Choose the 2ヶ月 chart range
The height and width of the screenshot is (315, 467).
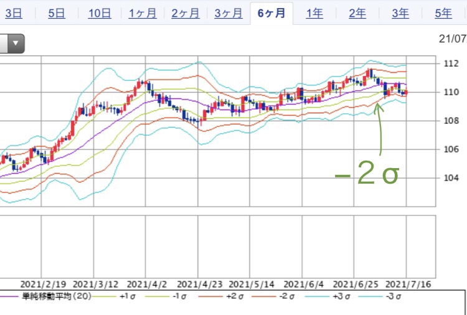pos(186,14)
